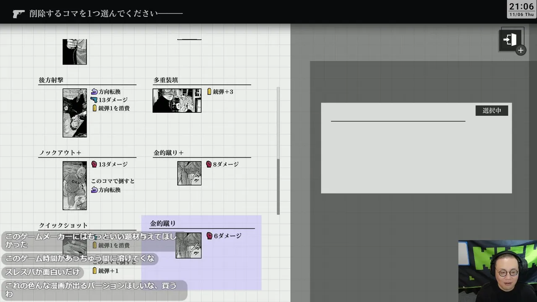Screen dimensions: 537x302
Task: Click the 方向転換 turn icon under 後方射撃
Action: [94, 91]
